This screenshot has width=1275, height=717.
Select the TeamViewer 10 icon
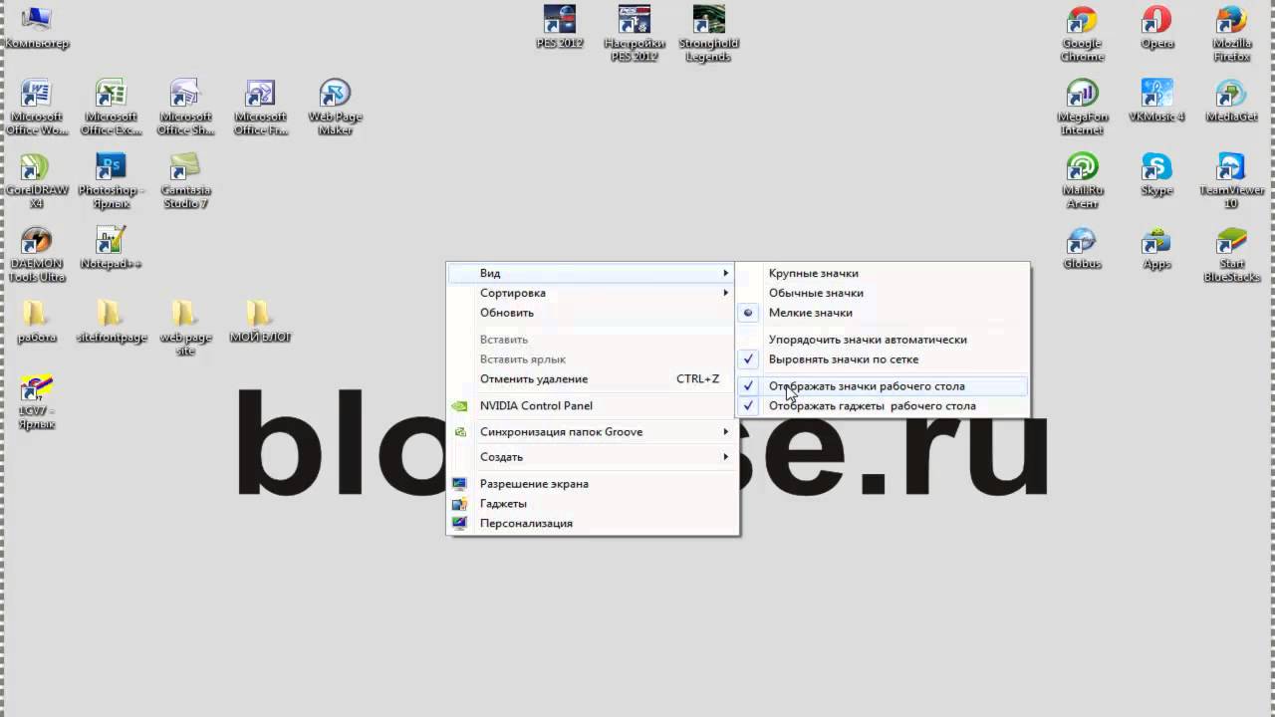click(x=1231, y=181)
